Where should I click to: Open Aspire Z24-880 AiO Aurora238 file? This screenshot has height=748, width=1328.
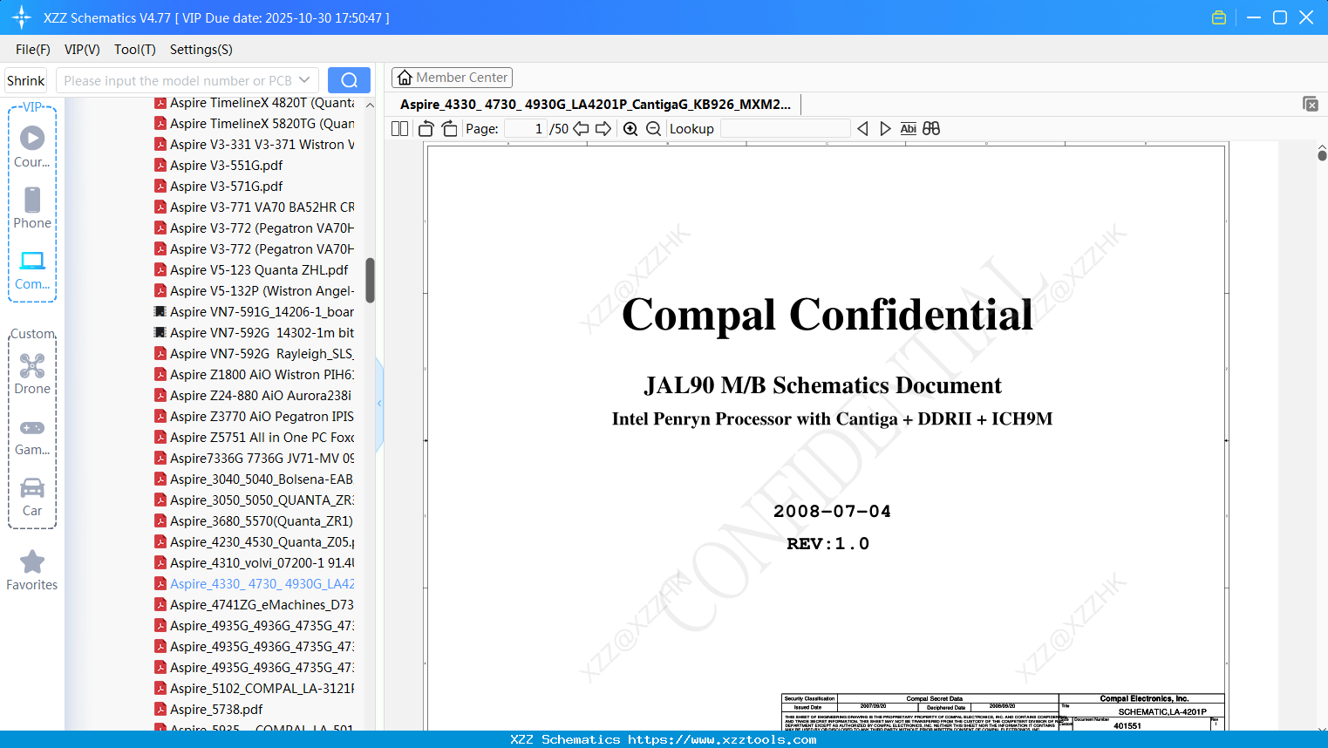(255, 396)
